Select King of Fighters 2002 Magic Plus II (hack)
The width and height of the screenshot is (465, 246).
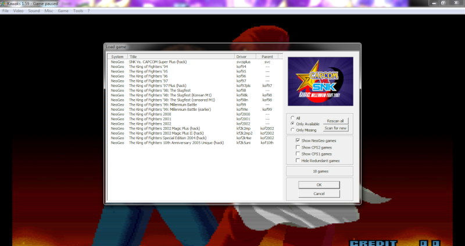pyautogui.click(x=195, y=133)
